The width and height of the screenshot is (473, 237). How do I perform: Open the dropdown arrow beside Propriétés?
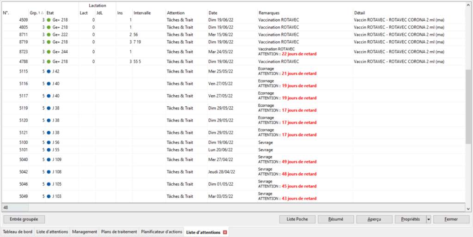coord(429,219)
